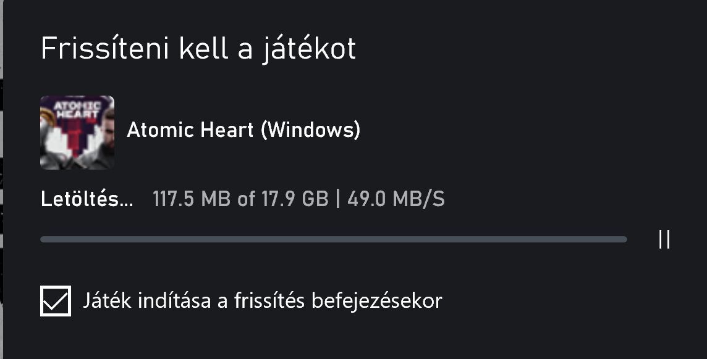Click the right end of the progress bar
Viewport: 707px width, 359px height.
623,239
